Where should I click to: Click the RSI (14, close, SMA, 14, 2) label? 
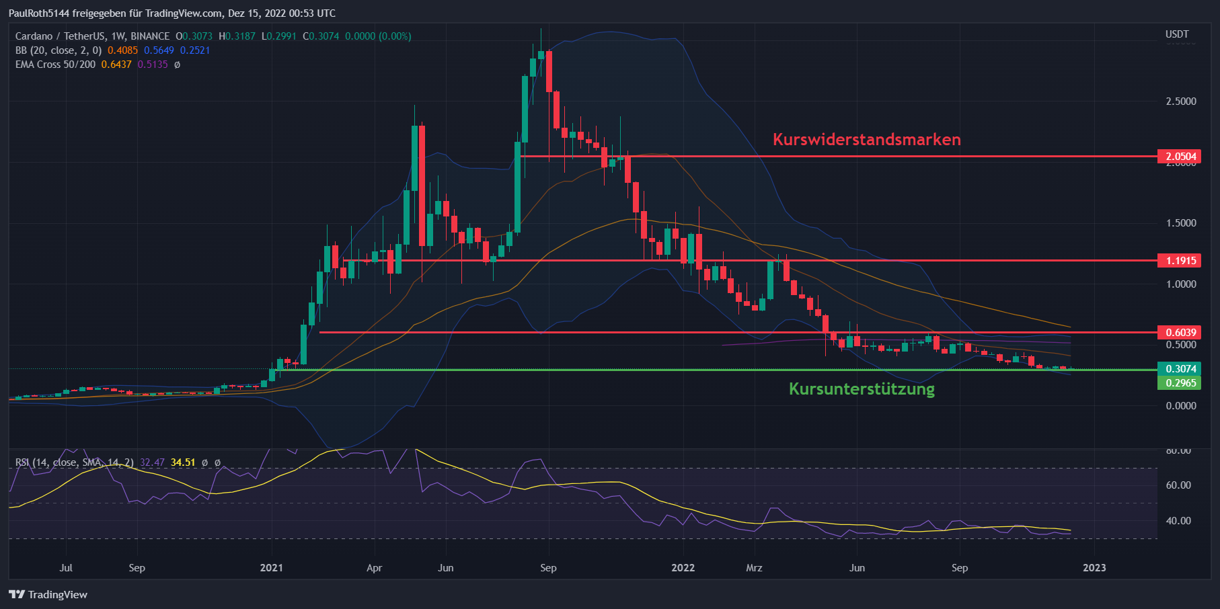[74, 462]
